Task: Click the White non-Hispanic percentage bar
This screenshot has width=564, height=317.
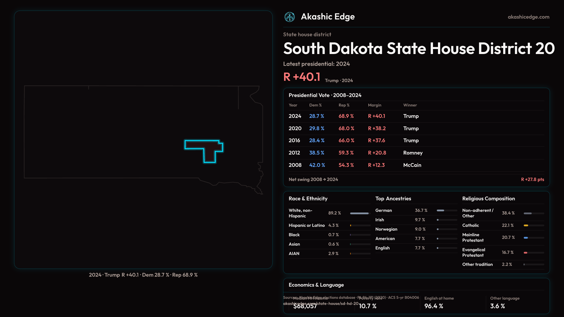Action: coord(360,213)
